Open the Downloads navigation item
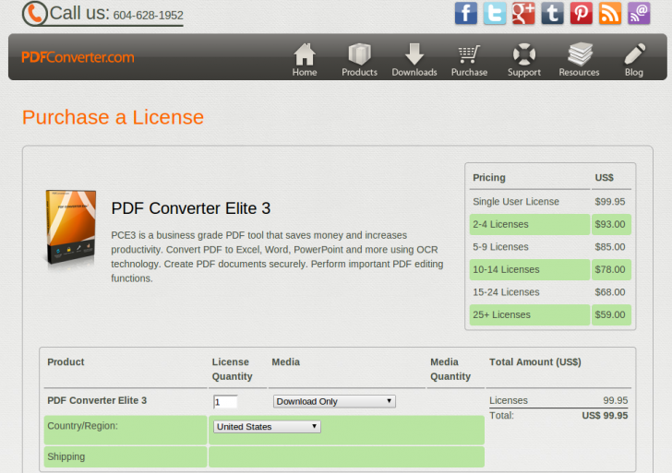This screenshot has width=672, height=473. [414, 59]
